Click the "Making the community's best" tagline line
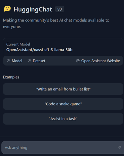This screenshot has width=124, height=156. [x=56, y=20]
